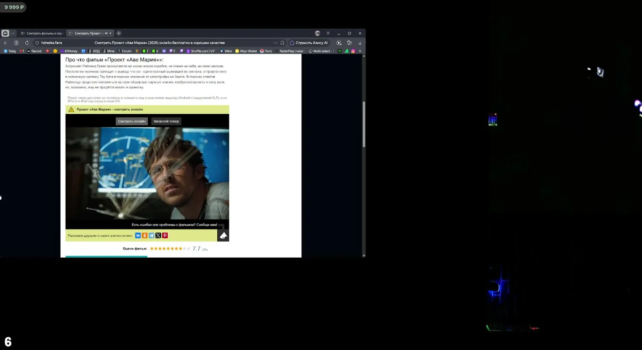Click the site protection shield icon
642x350 pixels.
click(x=37, y=43)
